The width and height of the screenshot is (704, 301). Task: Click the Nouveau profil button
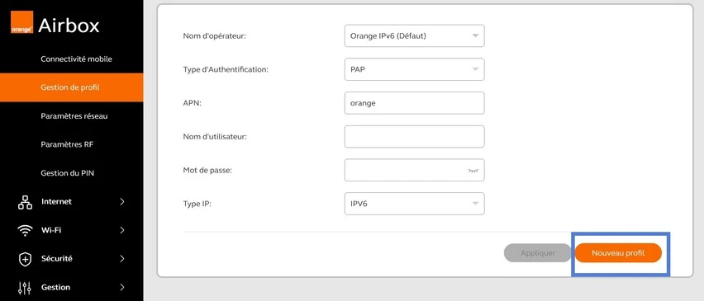618,253
